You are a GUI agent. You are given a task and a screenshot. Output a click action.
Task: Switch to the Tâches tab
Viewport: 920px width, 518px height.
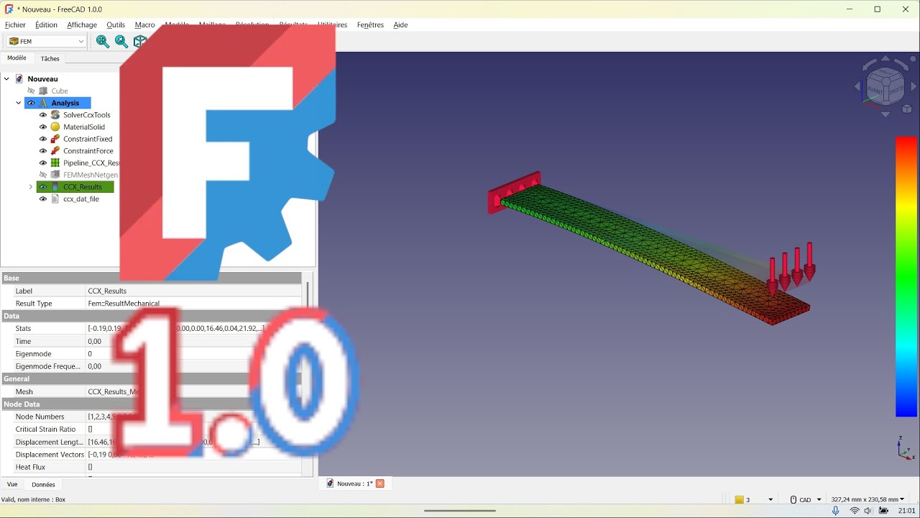point(50,58)
